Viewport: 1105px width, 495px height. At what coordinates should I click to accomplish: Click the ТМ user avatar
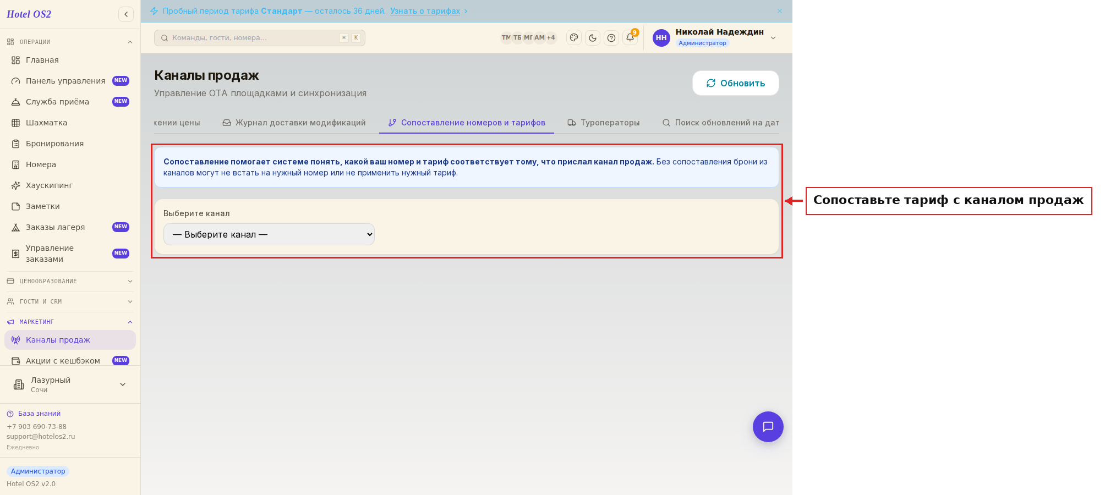click(506, 38)
